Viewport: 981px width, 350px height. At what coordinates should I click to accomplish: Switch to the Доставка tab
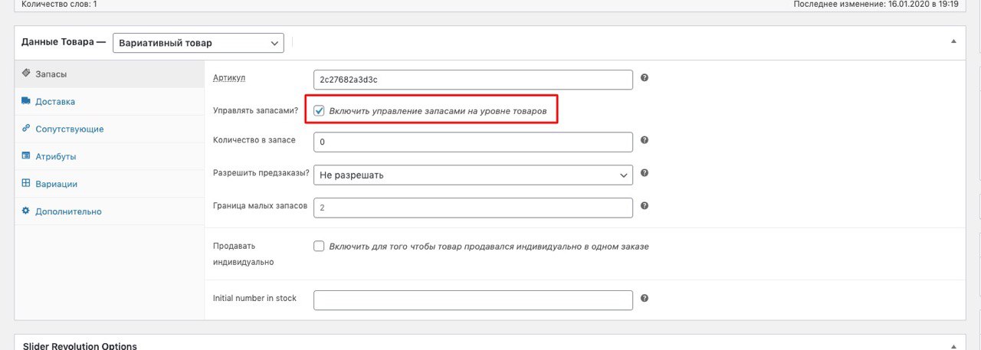tap(110, 102)
